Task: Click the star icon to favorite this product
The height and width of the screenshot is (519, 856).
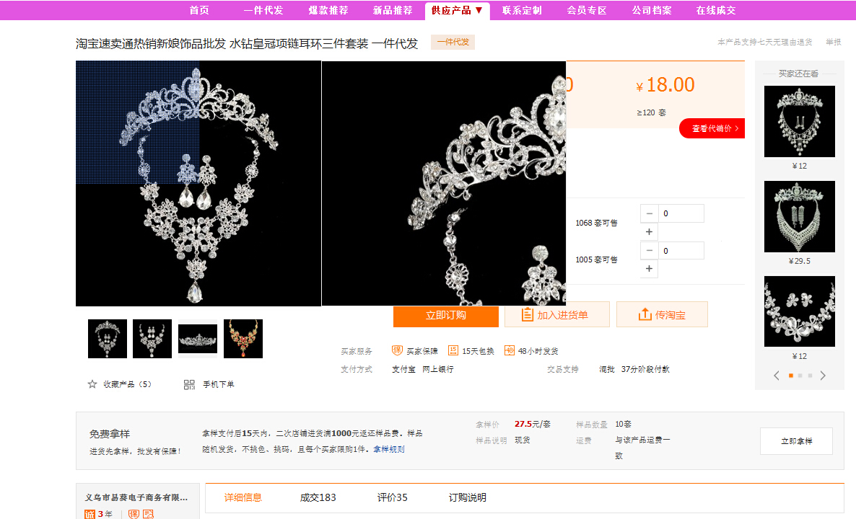Action: click(x=92, y=384)
